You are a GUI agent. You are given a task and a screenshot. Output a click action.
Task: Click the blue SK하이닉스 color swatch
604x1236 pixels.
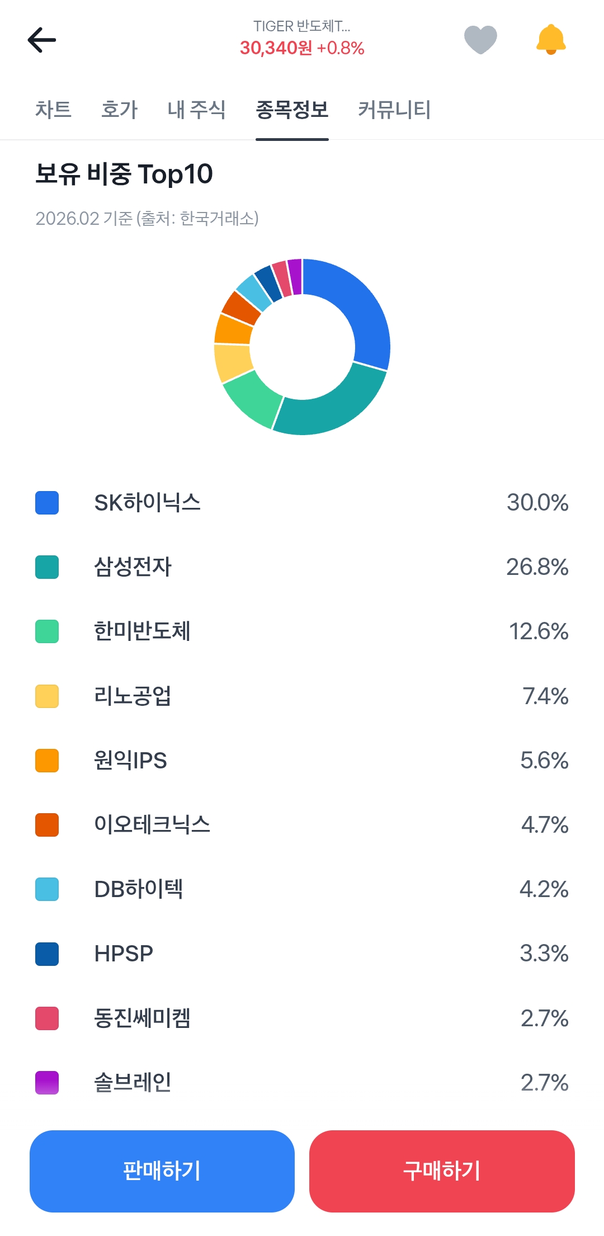[x=47, y=503]
